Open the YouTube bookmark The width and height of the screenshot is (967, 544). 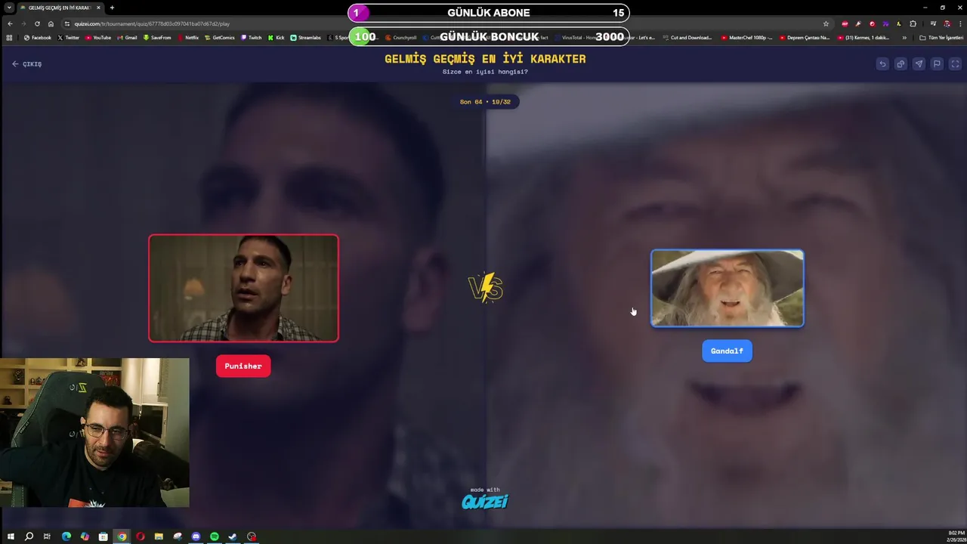[98, 38]
